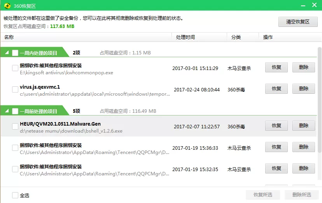Select the virus.js.qexvmc.1 name text

point(40,87)
